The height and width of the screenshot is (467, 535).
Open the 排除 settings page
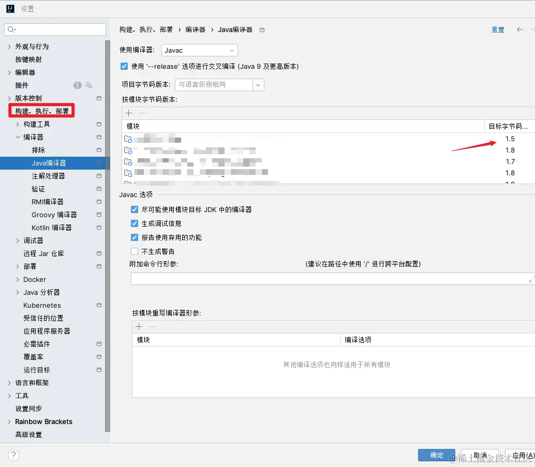coord(38,150)
